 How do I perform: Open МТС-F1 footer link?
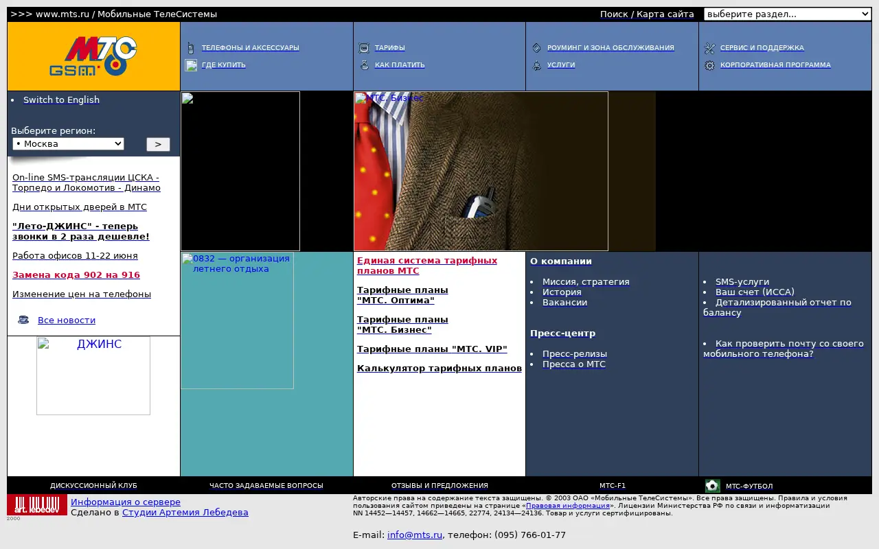(613, 485)
